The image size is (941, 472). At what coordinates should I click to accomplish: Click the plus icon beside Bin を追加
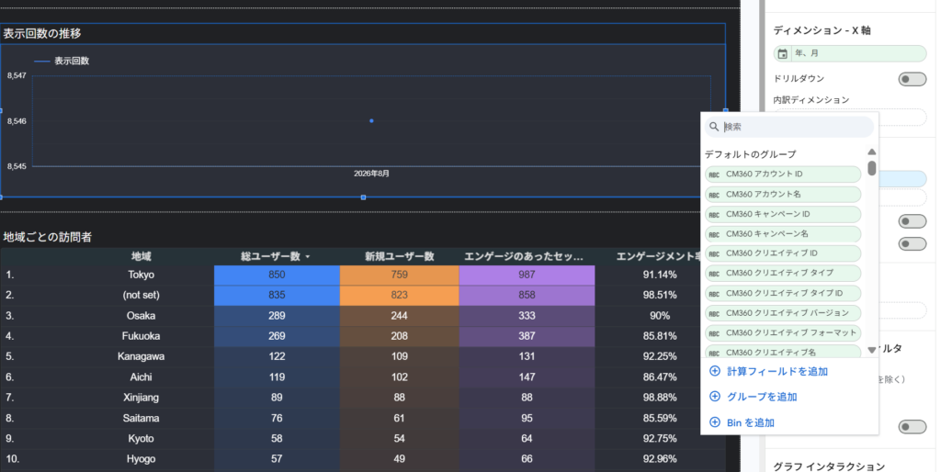(x=715, y=422)
